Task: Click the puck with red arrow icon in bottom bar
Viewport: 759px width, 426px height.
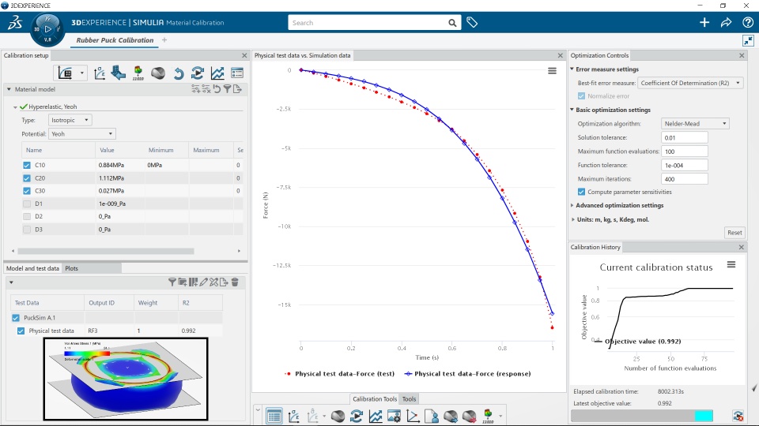Action: tap(469, 416)
